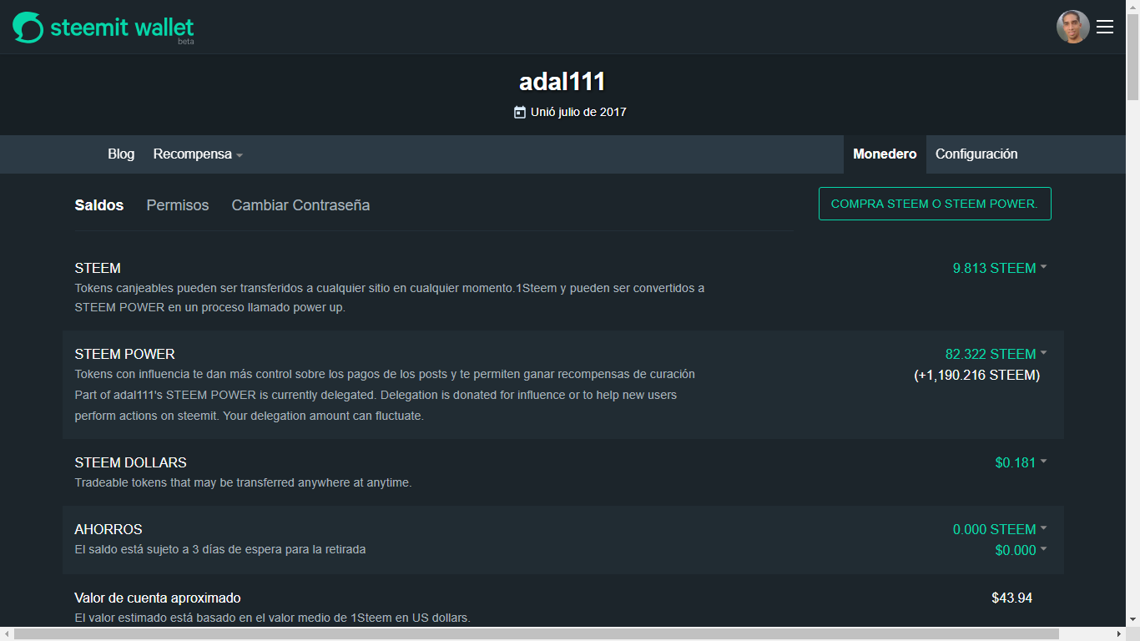The width and height of the screenshot is (1140, 641).
Task: Click the Steemit wallet logo icon
Action: click(x=28, y=27)
